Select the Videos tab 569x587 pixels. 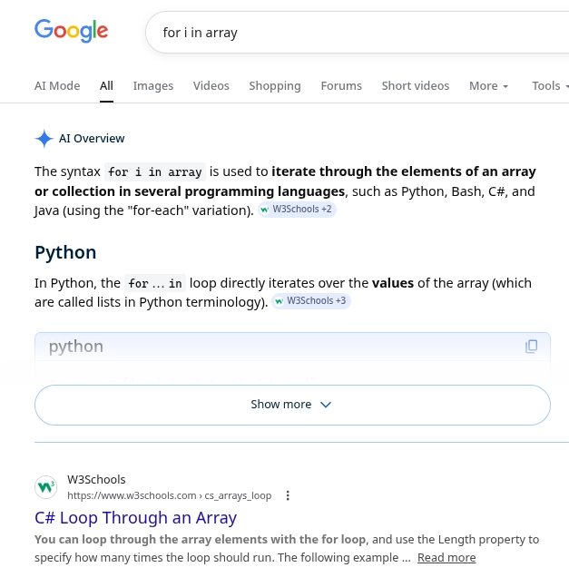click(211, 86)
